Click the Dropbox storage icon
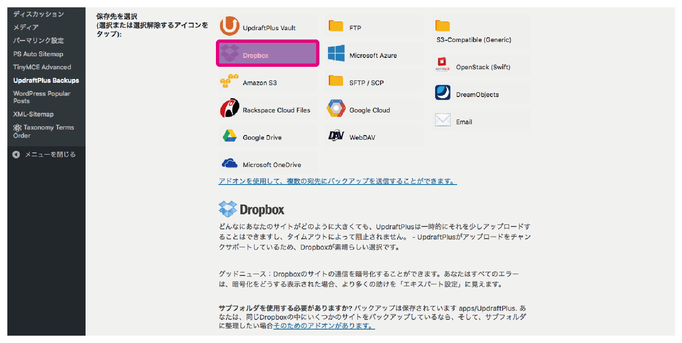This screenshot has height=343, width=682. pos(229,53)
